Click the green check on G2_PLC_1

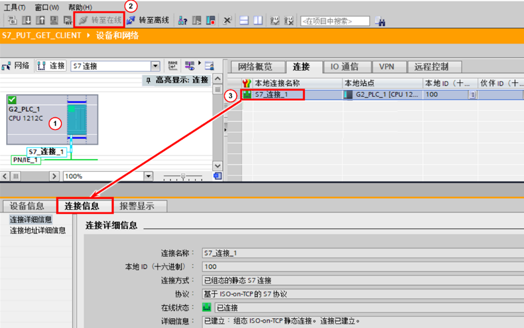12,100
